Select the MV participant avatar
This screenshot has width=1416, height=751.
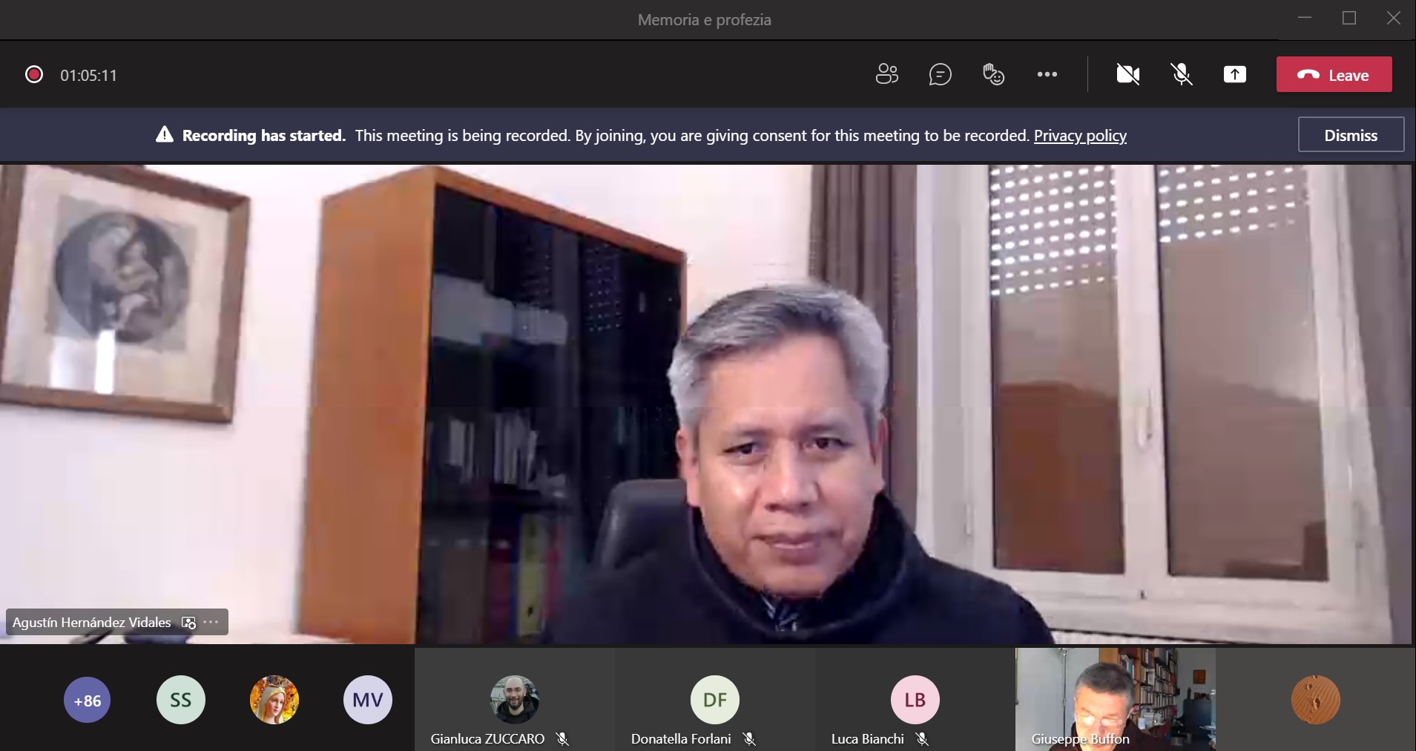tap(367, 700)
